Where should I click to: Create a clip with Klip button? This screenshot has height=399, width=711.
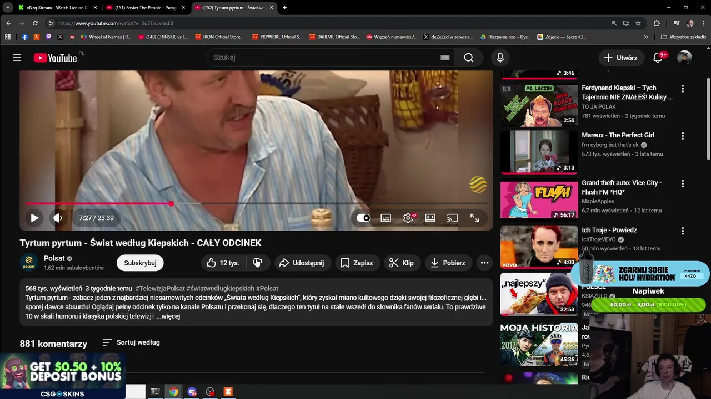(402, 263)
